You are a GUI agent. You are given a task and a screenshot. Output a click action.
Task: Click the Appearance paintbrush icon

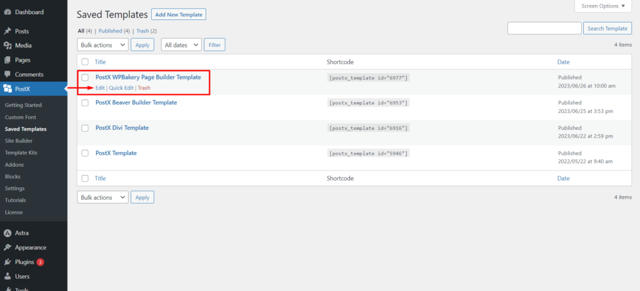point(7,247)
